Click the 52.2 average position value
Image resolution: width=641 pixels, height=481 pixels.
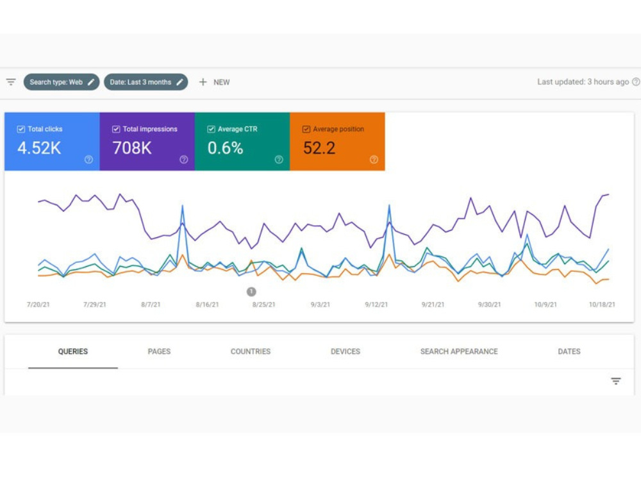pyautogui.click(x=319, y=148)
